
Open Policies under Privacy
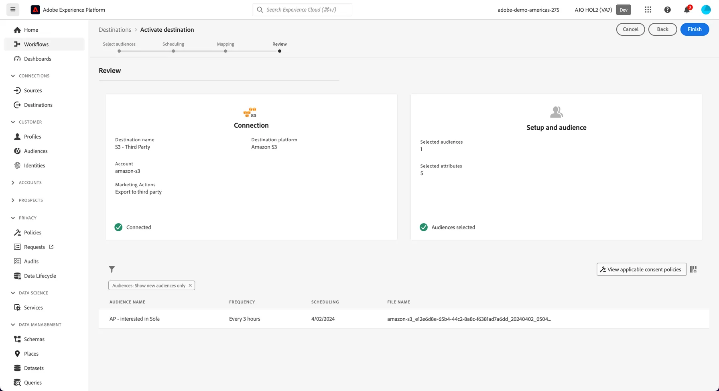tap(44, 232)
